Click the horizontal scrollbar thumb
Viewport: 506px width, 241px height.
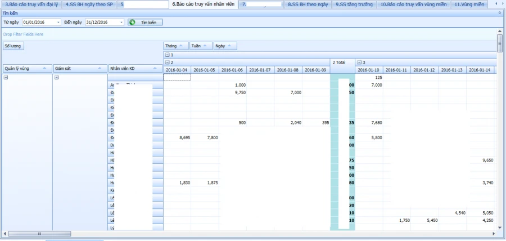click(39, 234)
